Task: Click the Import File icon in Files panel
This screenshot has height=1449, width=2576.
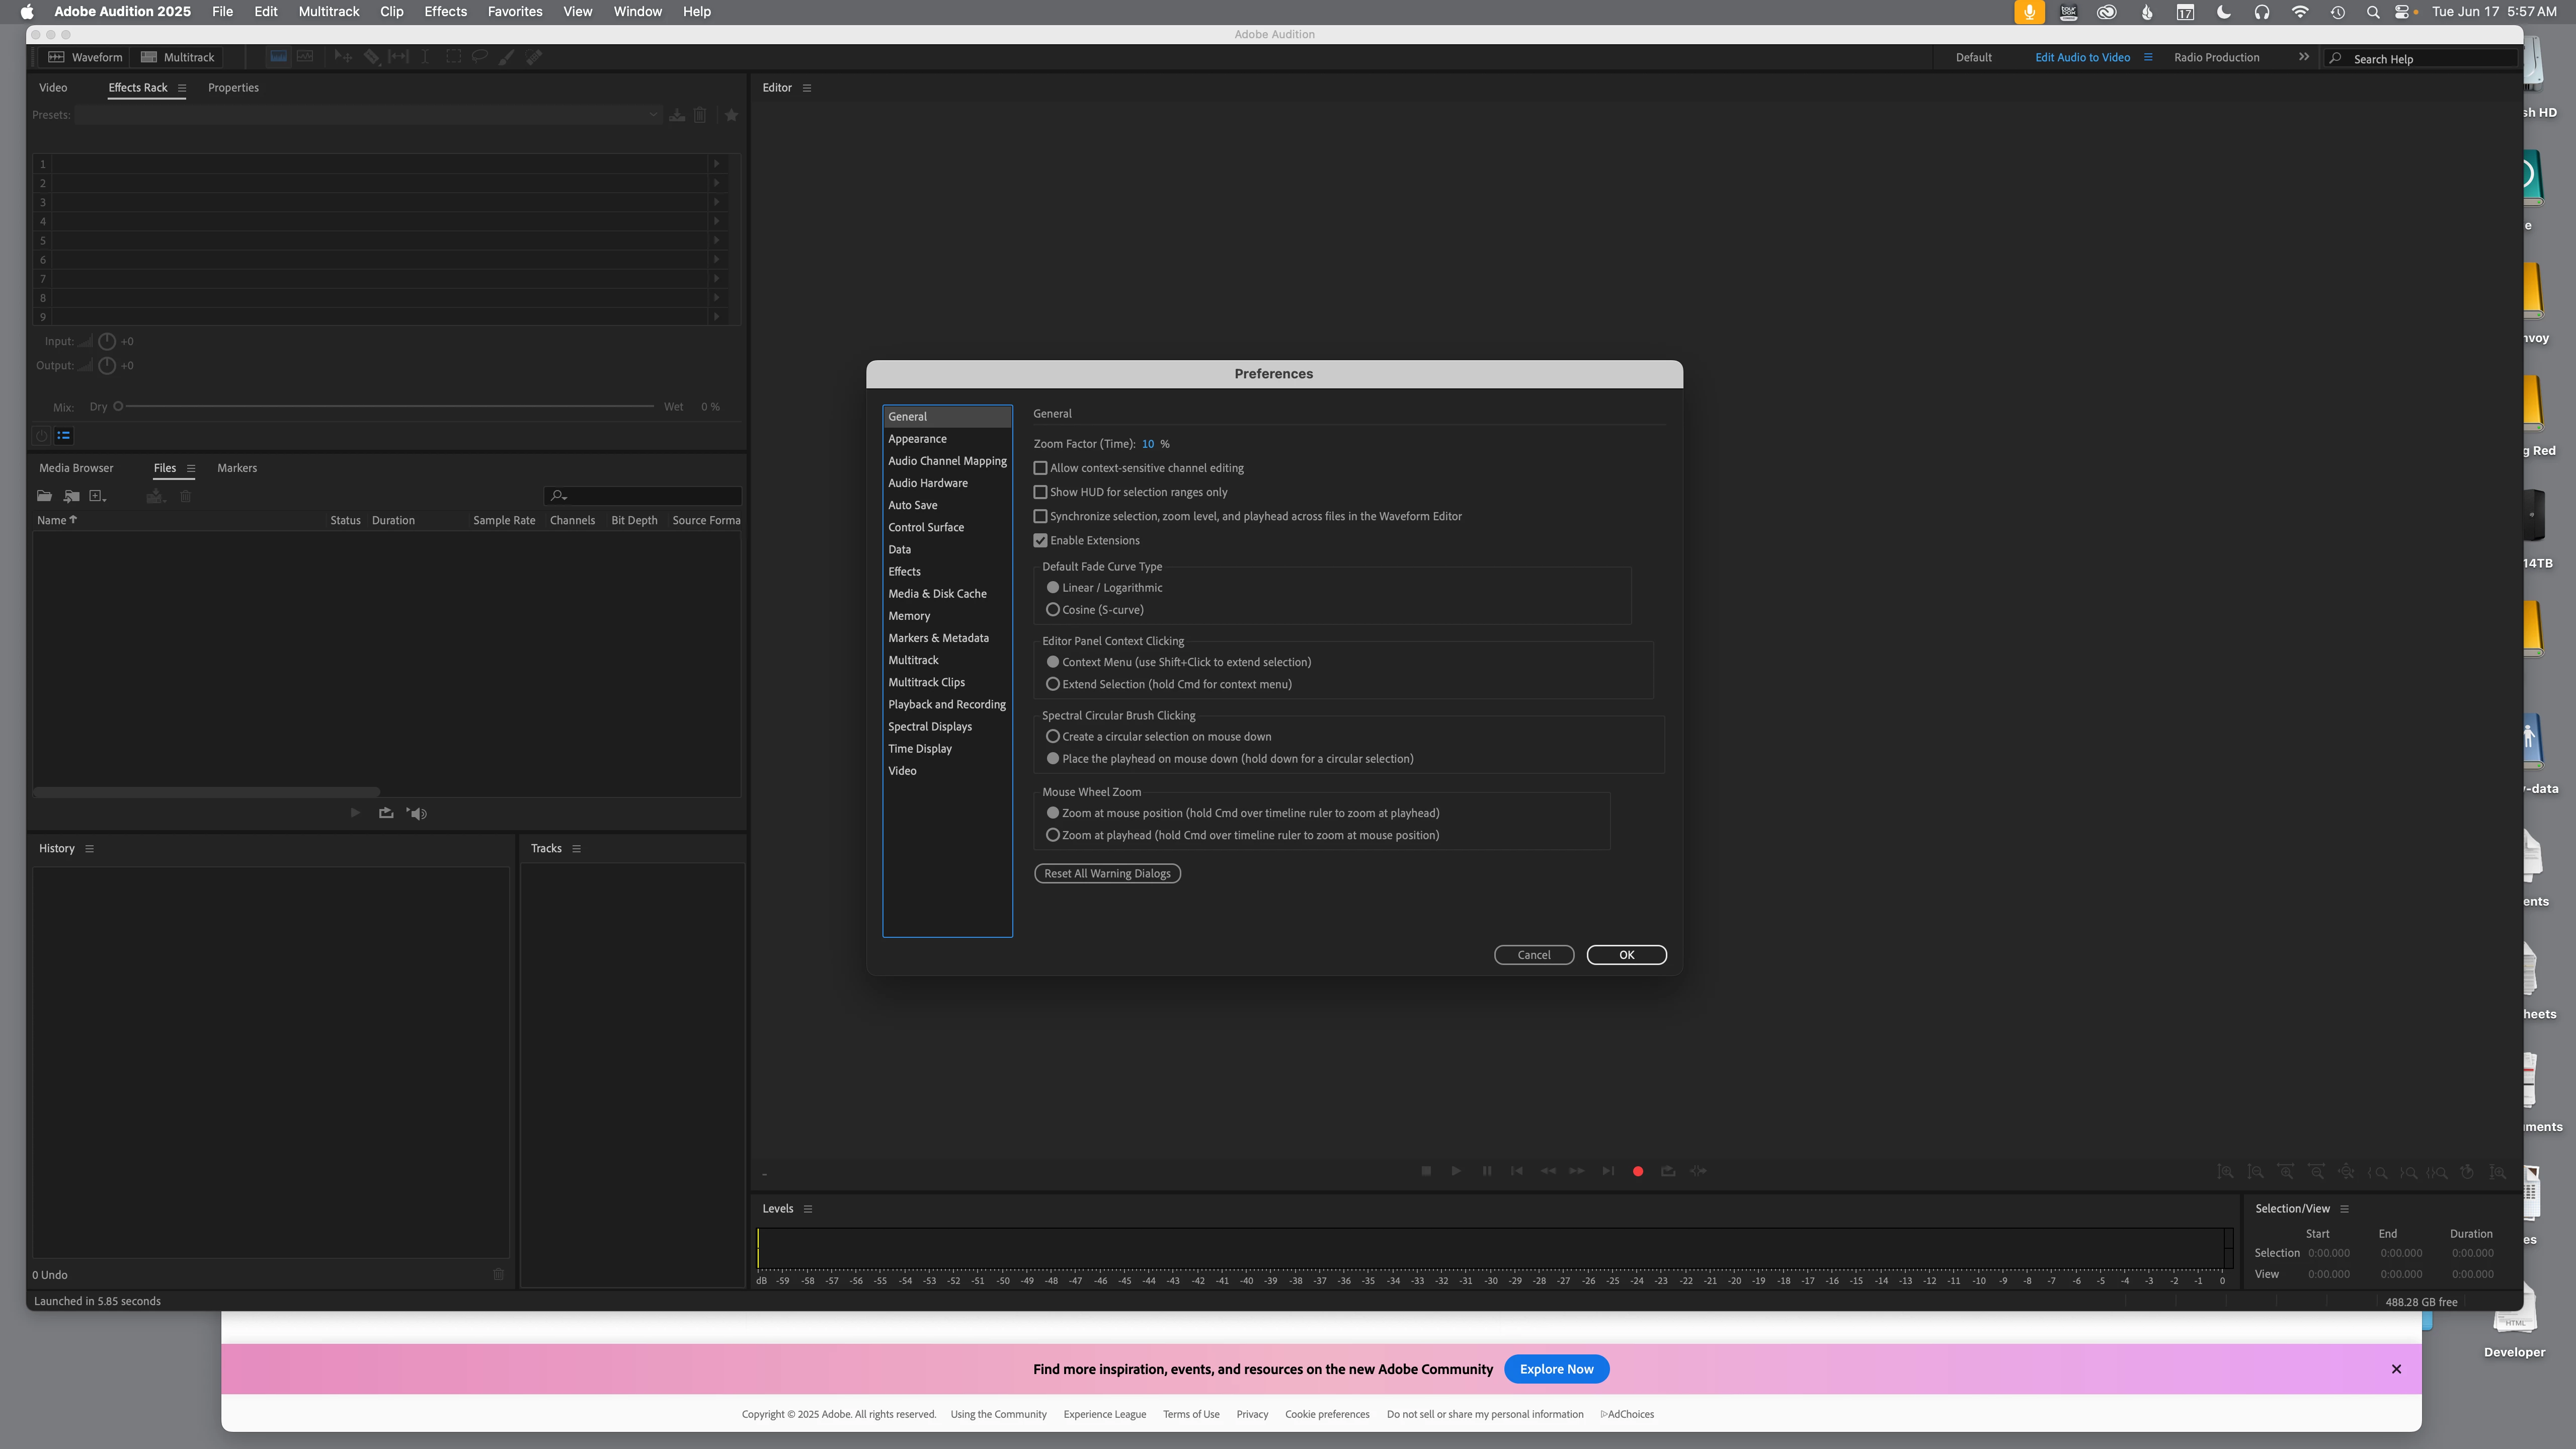Action: (71, 496)
